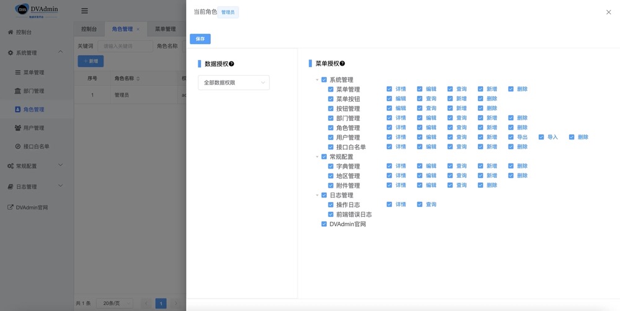620x311 pixels.
Task: Click the sort arrows on 角色名称 column
Action: tap(138, 79)
